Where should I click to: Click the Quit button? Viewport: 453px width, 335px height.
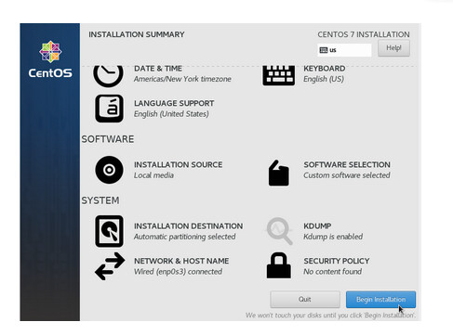point(305,299)
